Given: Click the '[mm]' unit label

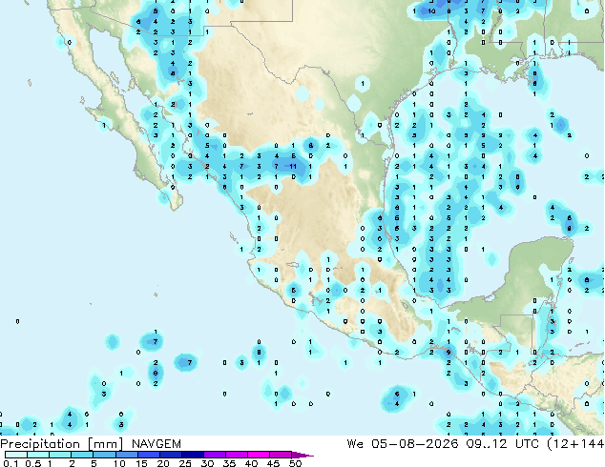Looking at the screenshot, I should tap(105, 444).
